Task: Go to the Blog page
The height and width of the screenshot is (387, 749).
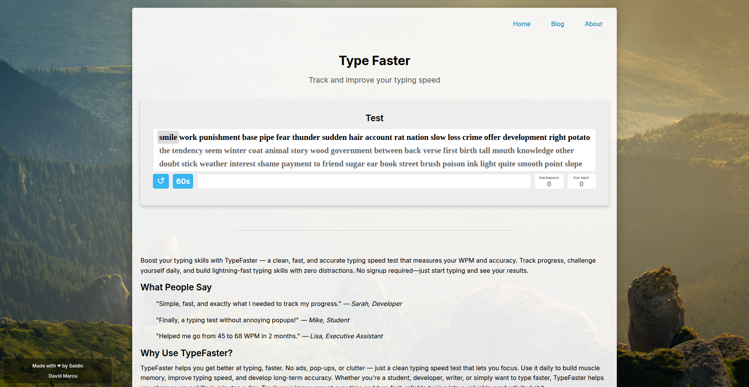Action: pos(557,24)
